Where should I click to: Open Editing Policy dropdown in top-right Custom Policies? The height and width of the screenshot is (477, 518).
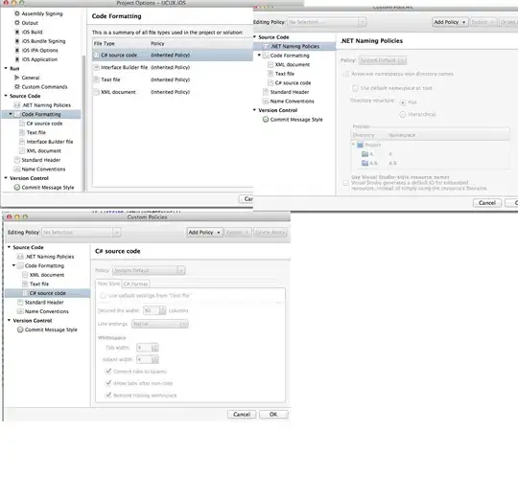[327, 22]
